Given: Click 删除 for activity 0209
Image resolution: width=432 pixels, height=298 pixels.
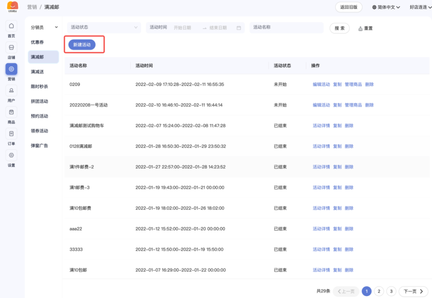Looking at the screenshot, I should coord(369,84).
